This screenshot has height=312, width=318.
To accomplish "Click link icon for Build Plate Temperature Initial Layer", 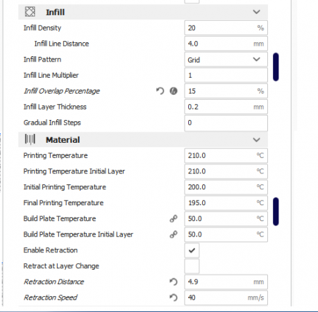I will 174,234.
